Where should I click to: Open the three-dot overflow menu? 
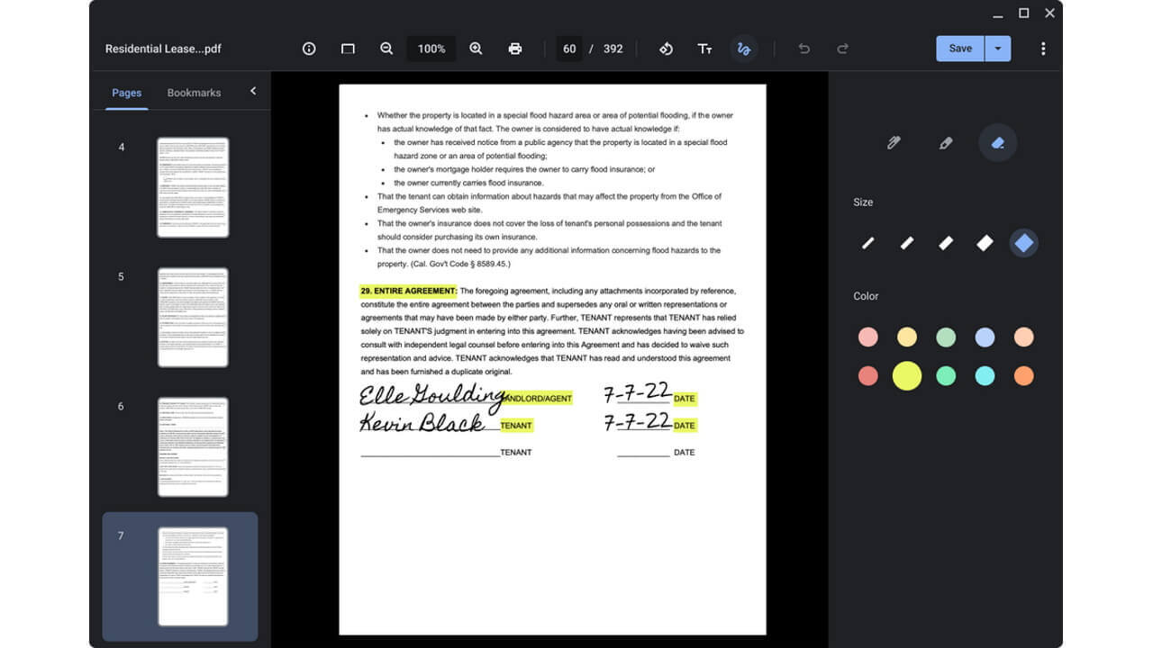point(1043,49)
